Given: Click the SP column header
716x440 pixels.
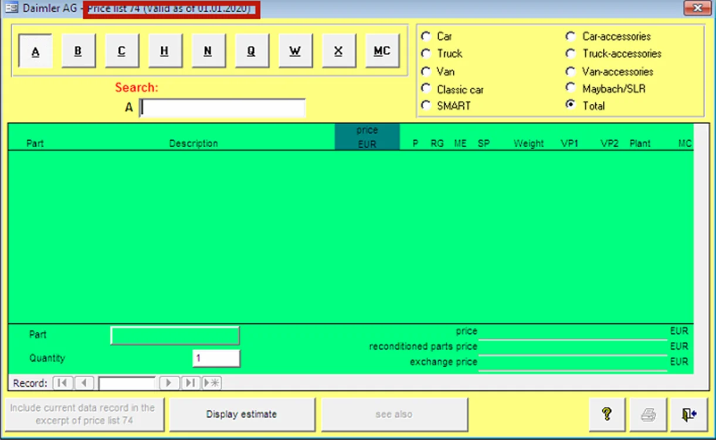Looking at the screenshot, I should click(x=484, y=143).
